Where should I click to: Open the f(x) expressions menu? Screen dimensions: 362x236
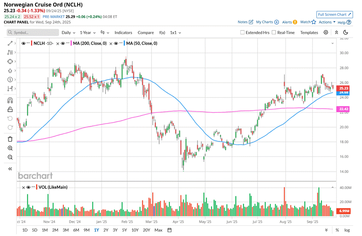(162, 33)
